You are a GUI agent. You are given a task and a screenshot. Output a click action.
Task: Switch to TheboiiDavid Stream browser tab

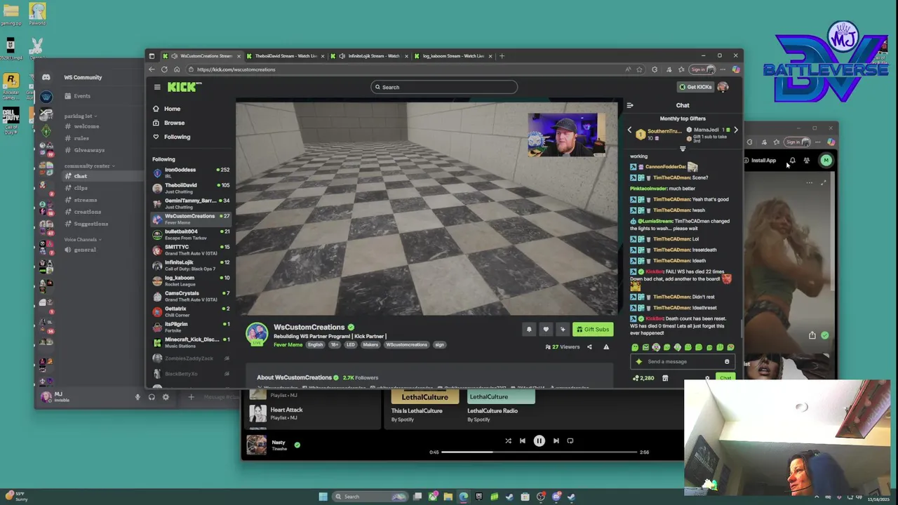point(286,56)
